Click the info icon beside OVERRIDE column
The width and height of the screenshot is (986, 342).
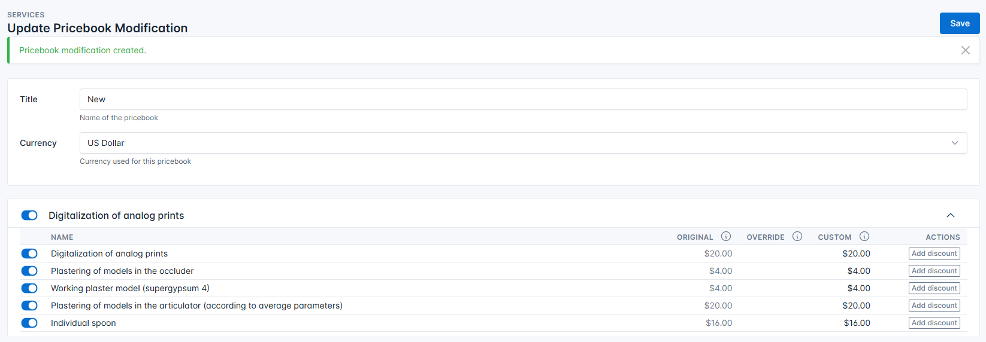[x=797, y=236]
